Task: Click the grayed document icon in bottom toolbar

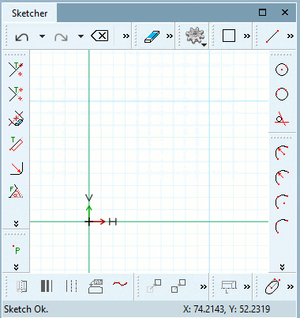Action: (21, 286)
